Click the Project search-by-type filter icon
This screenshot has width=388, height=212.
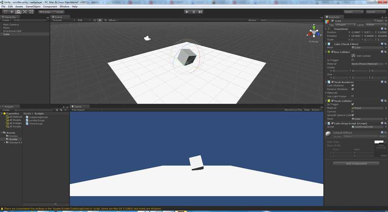(57, 110)
